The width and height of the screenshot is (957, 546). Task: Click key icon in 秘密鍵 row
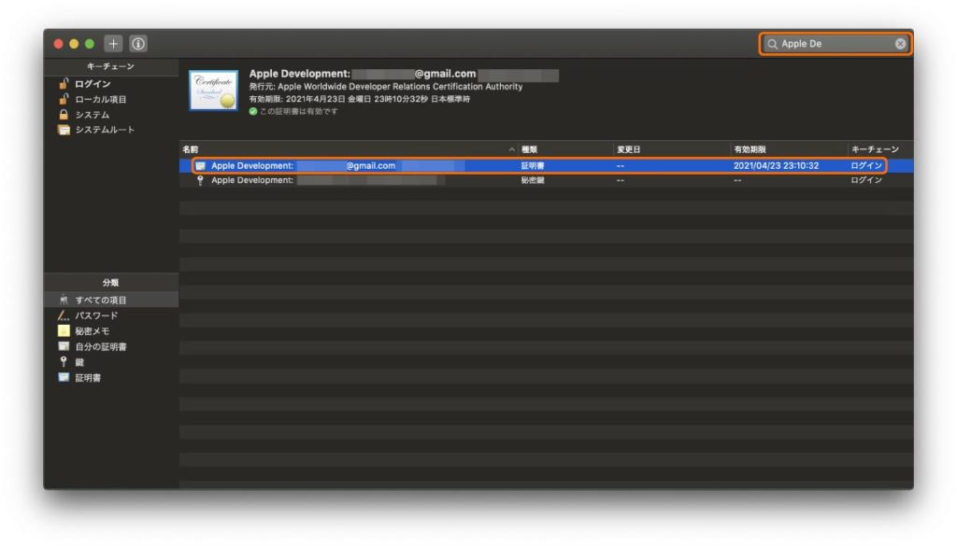[200, 180]
